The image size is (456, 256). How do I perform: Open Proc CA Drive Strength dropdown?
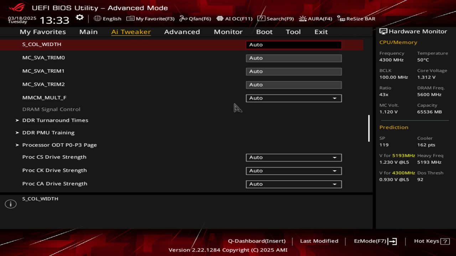coord(294,184)
